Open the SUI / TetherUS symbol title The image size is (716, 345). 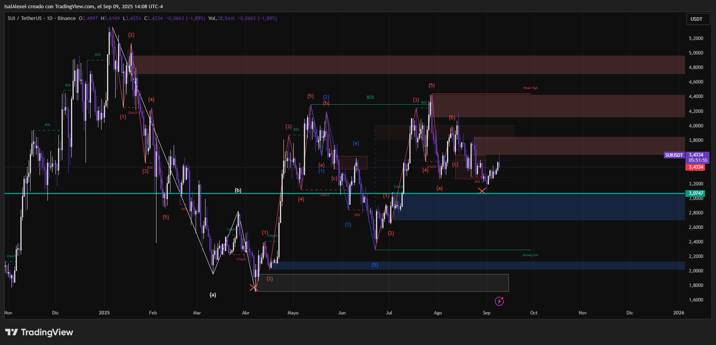click(x=24, y=18)
